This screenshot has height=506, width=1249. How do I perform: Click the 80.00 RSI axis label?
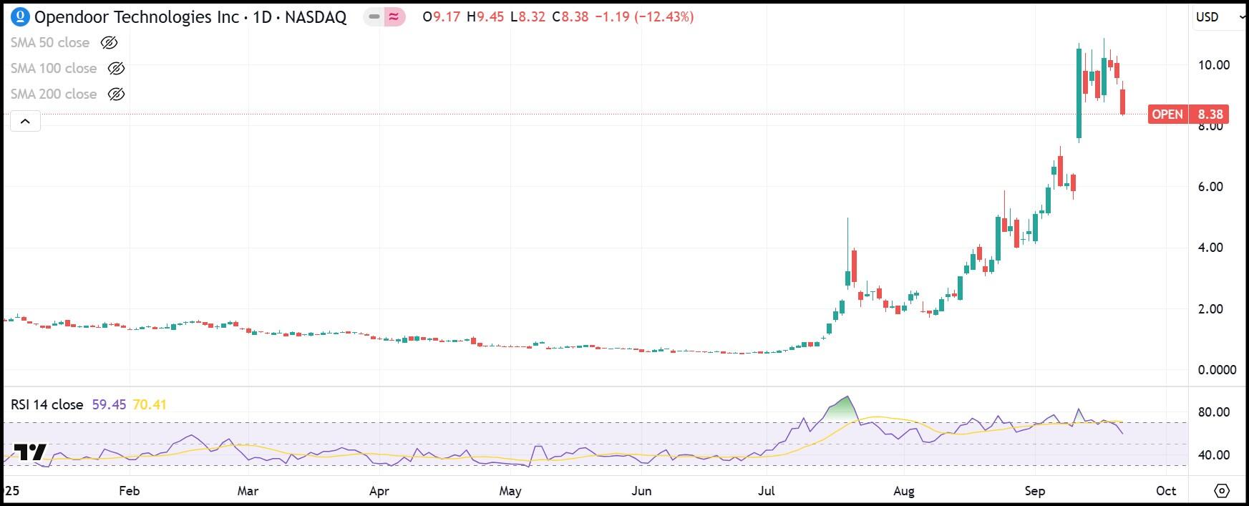click(x=1214, y=412)
